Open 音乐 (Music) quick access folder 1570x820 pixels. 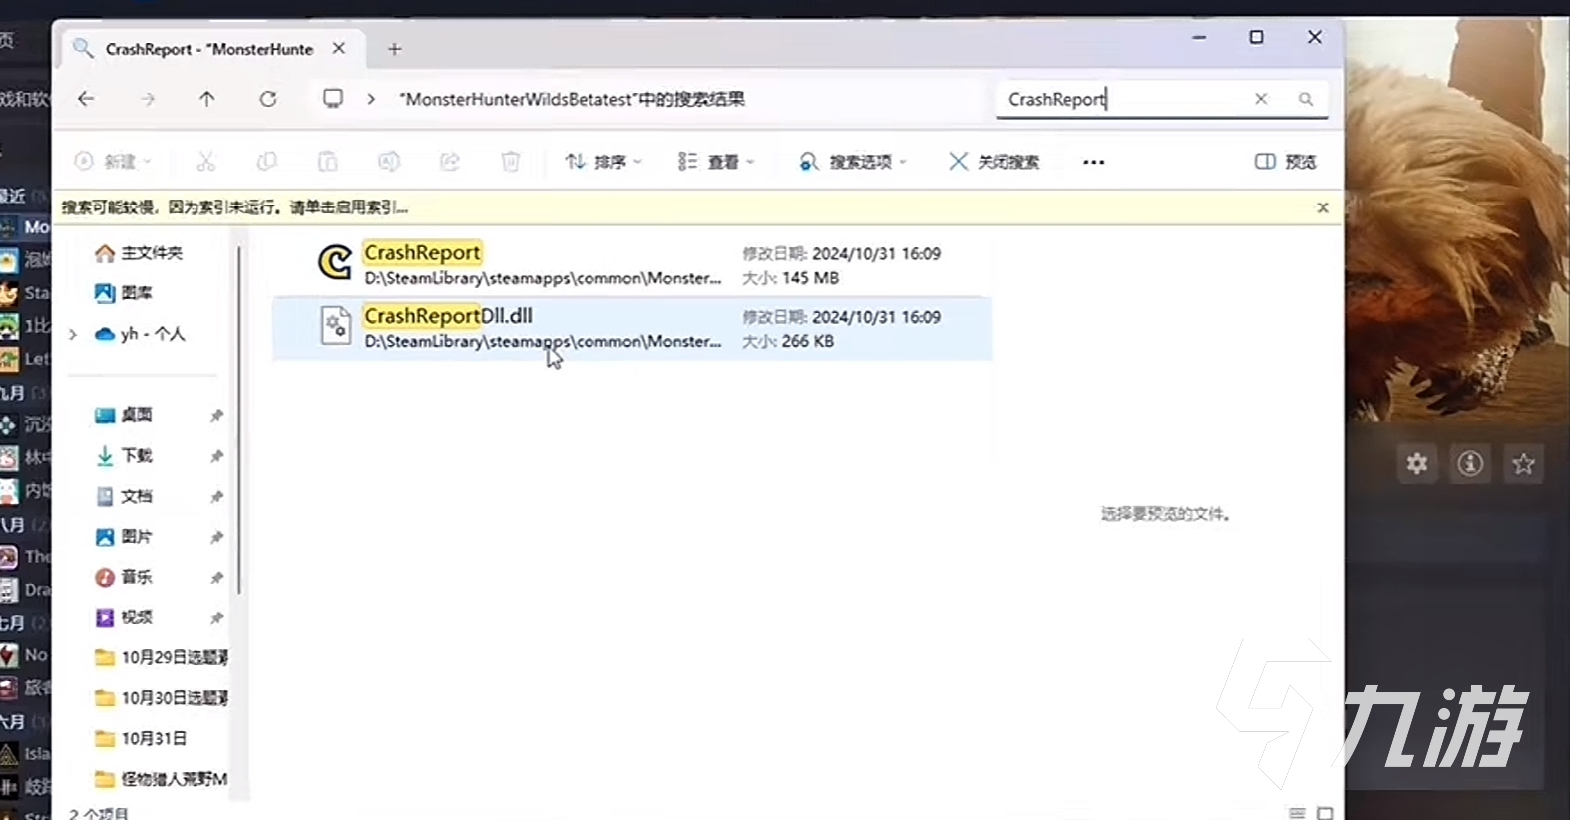point(124,577)
